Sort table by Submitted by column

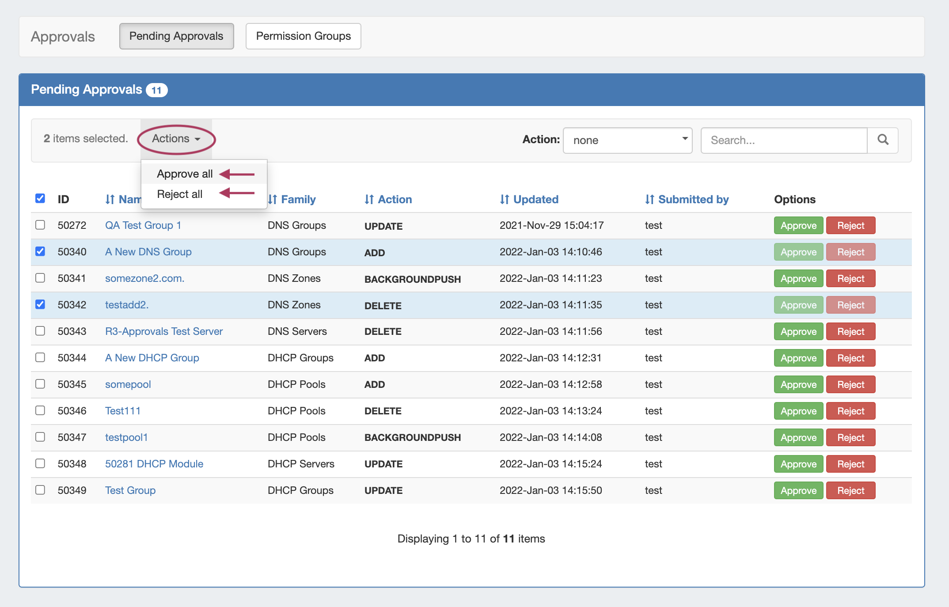[692, 199]
